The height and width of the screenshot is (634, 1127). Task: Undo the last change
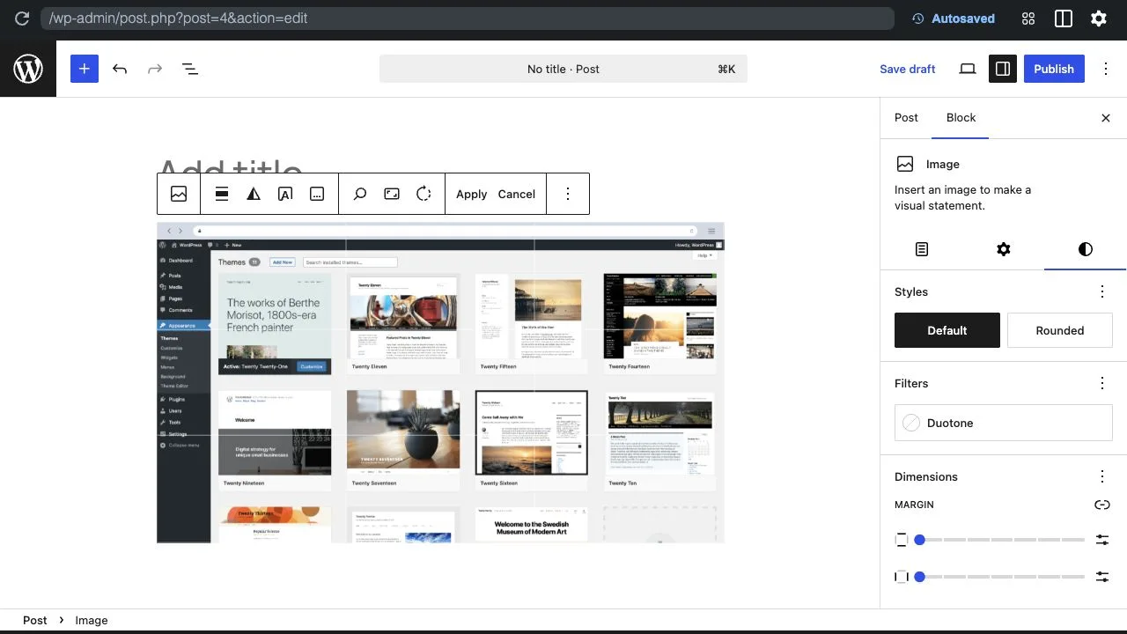tap(120, 69)
